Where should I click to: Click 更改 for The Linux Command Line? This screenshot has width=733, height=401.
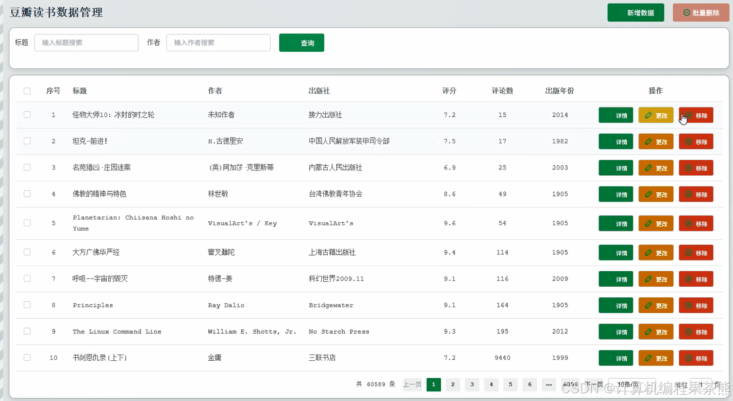pyautogui.click(x=656, y=332)
